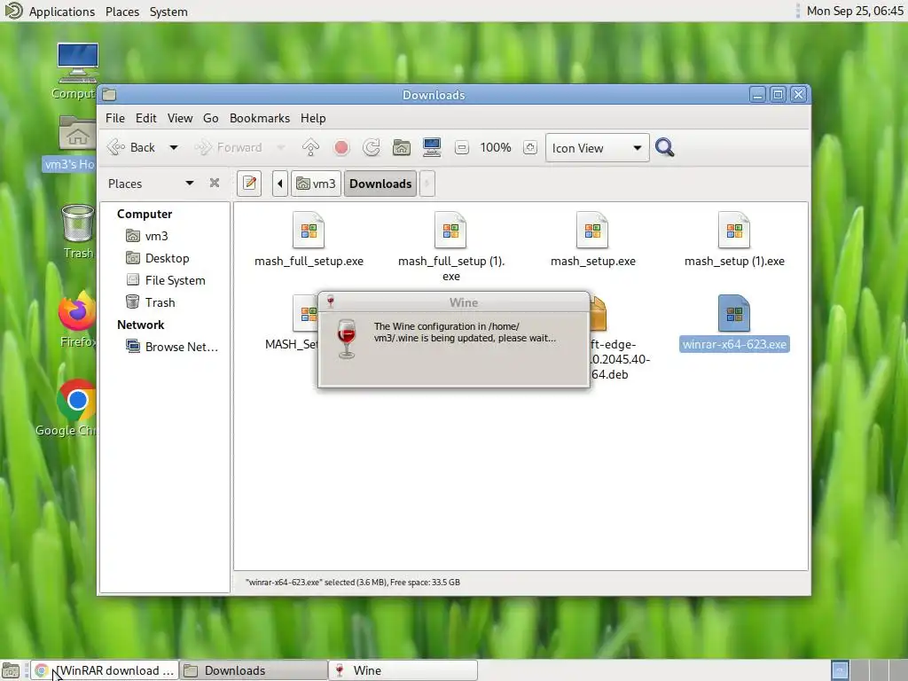Open the View menu

[x=179, y=118]
